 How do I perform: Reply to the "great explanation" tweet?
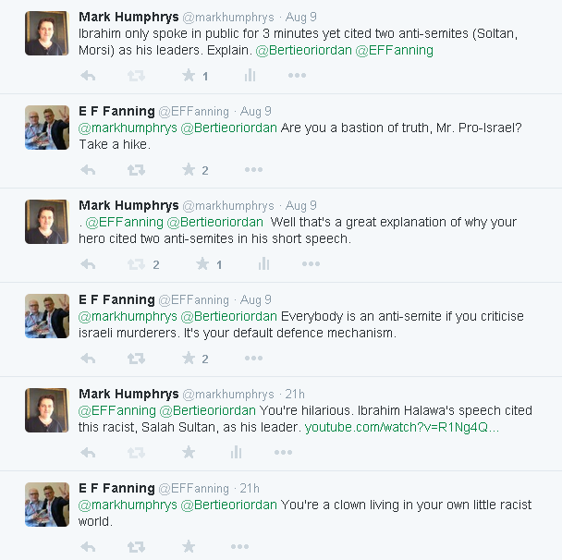pos(88,264)
